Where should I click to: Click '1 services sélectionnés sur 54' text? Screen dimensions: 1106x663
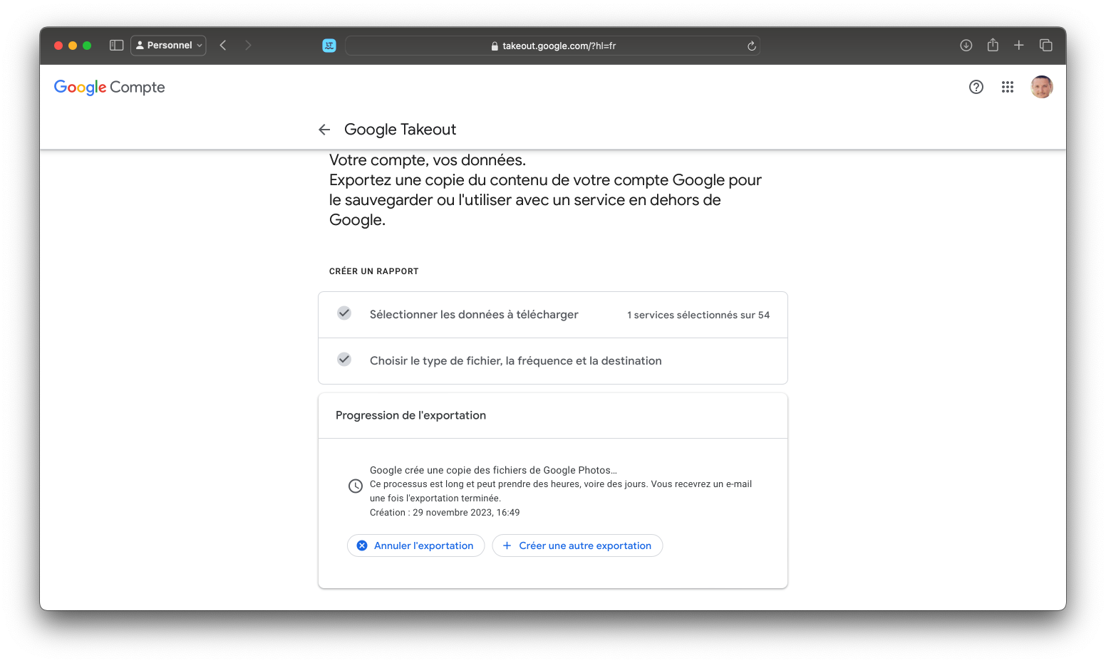tap(698, 315)
